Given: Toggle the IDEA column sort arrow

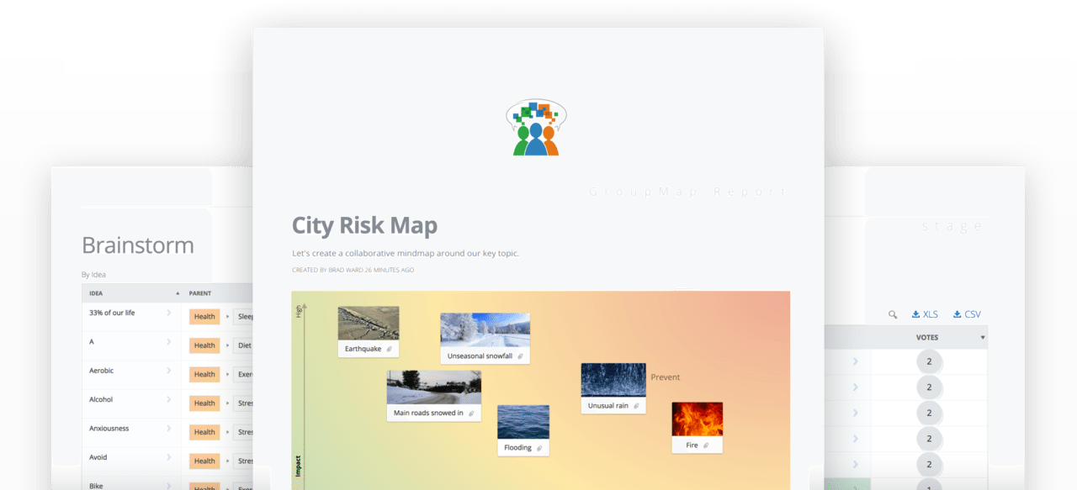Looking at the screenshot, I should click(x=177, y=293).
